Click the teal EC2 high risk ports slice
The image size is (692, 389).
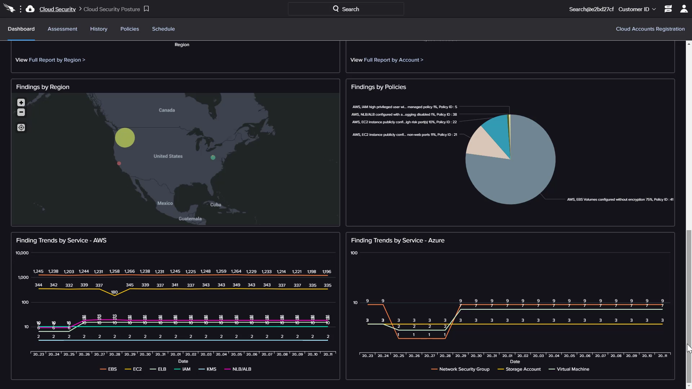click(x=499, y=131)
